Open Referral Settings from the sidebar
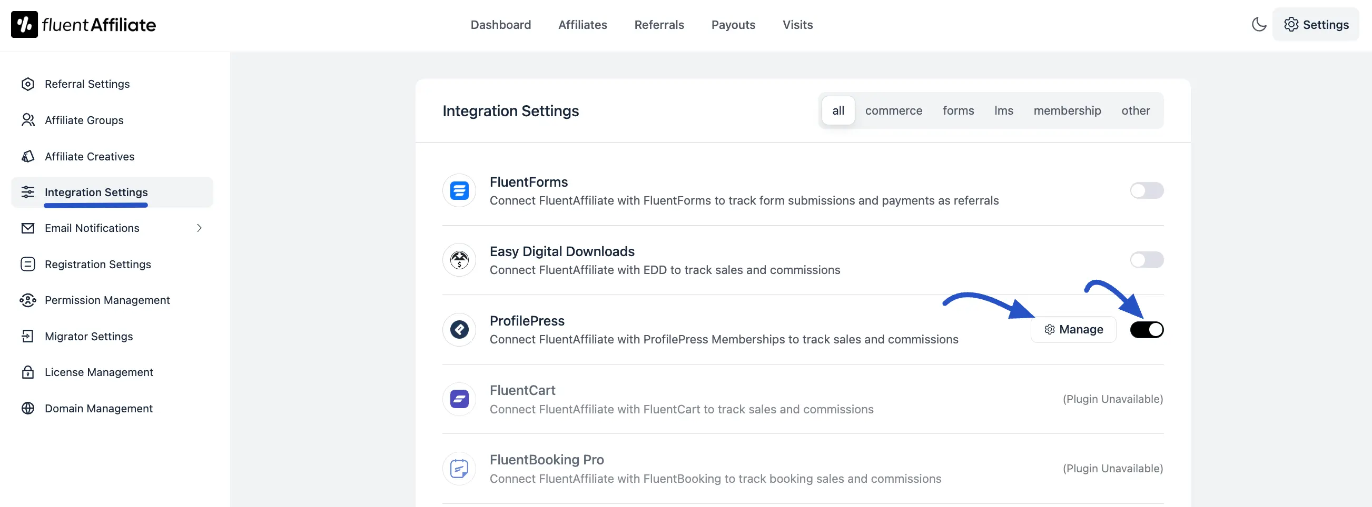 tap(87, 84)
